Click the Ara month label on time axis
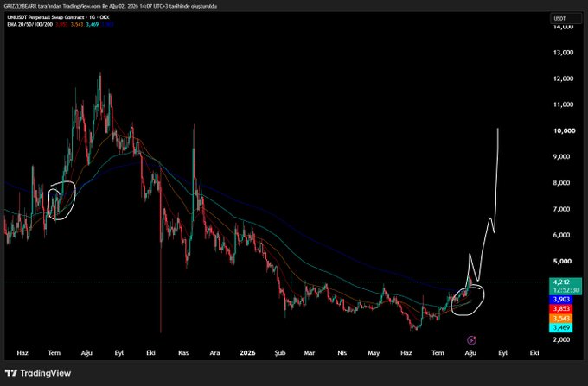This screenshot has height=386, width=588. 214,352
